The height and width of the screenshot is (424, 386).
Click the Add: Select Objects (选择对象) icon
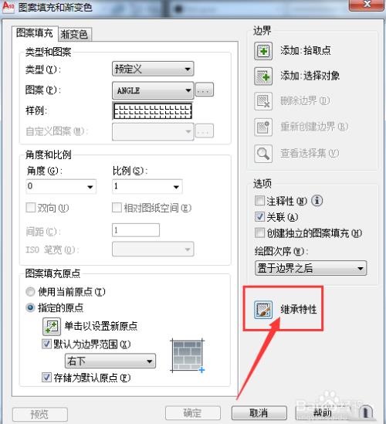tap(263, 76)
